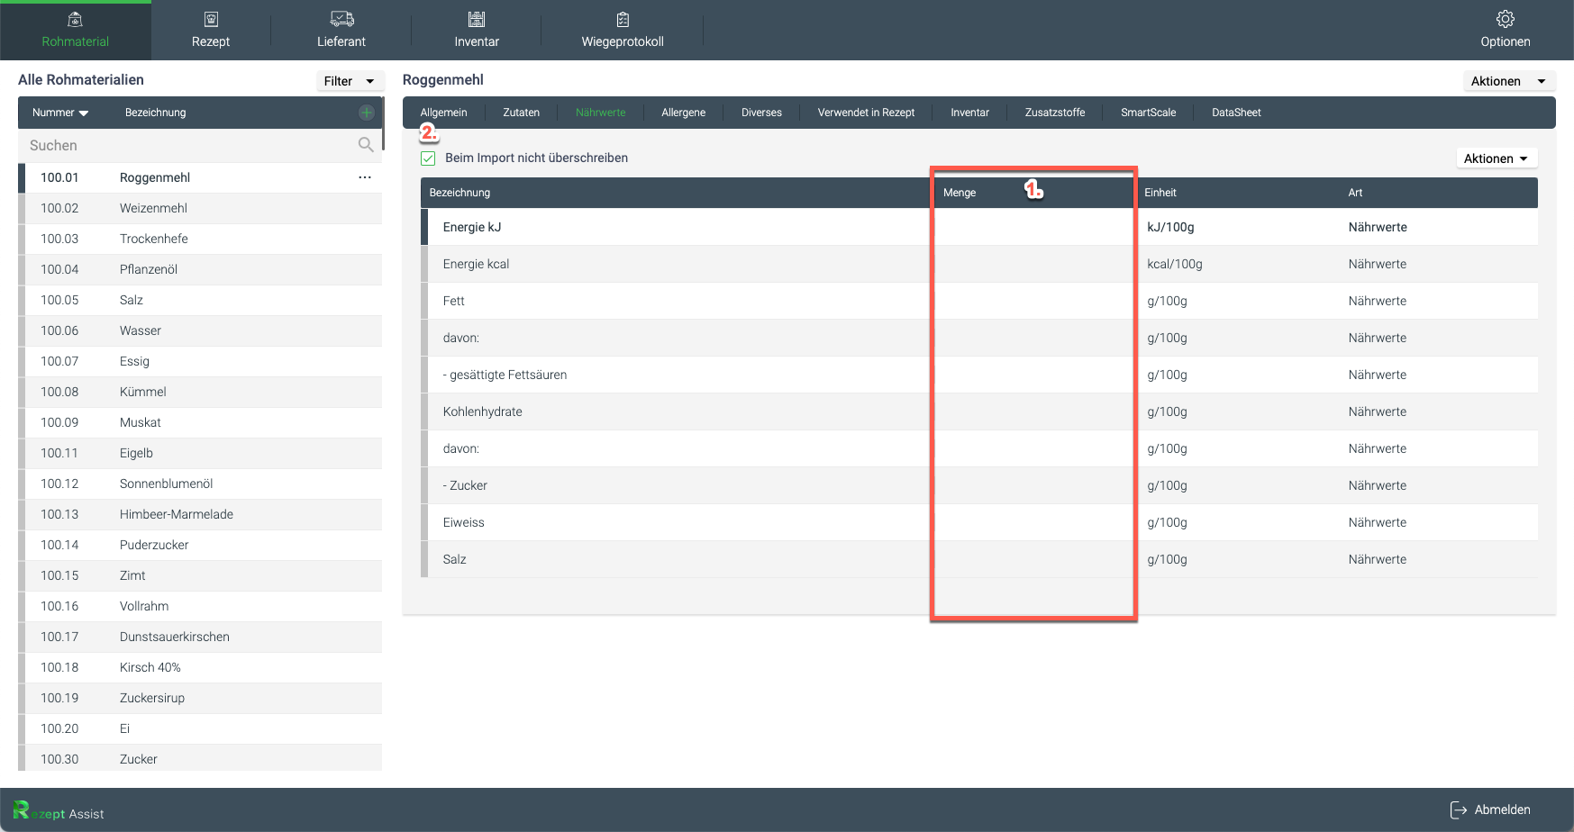Open Optionen gear icon
Viewport: 1574px width, 832px height.
tap(1505, 20)
